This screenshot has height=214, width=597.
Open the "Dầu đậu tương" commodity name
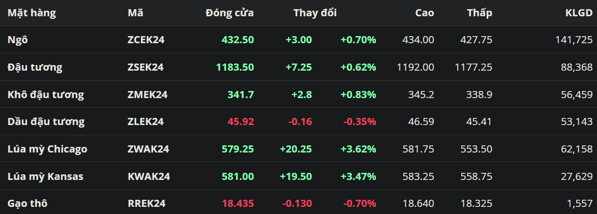[x=46, y=121]
